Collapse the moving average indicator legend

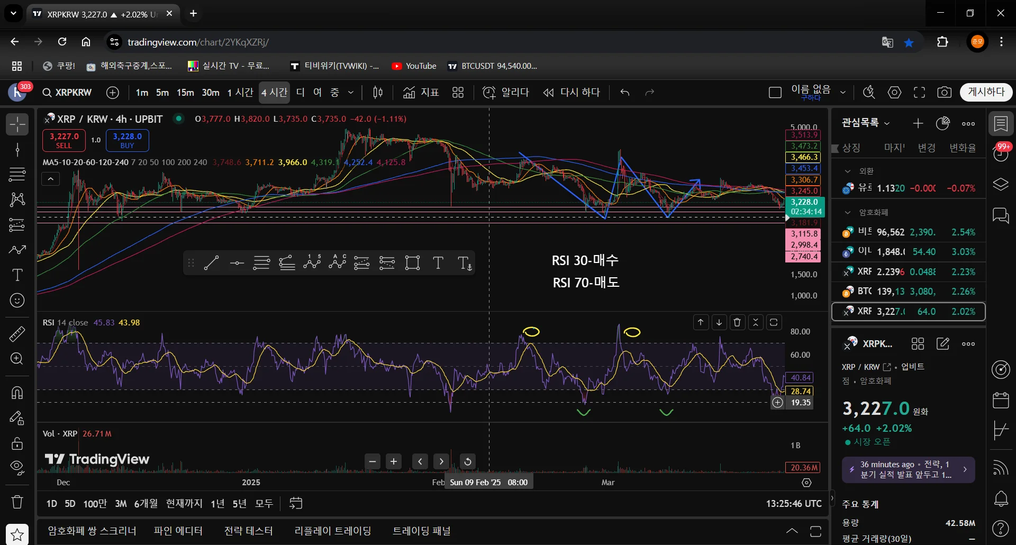(51, 179)
